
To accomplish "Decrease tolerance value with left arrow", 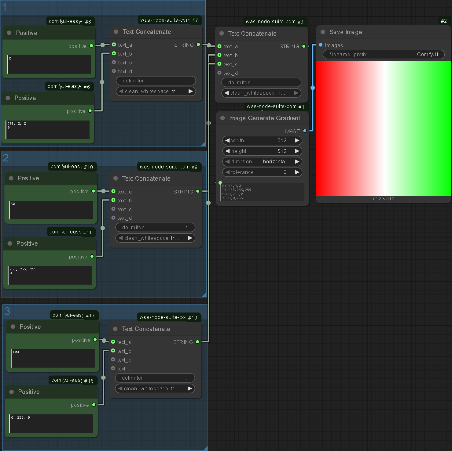I will tap(227, 172).
